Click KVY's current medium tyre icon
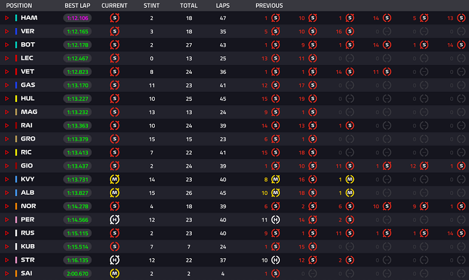This screenshot has height=280, width=469. pos(115,180)
